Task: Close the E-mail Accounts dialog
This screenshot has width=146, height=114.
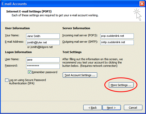Action: [142, 4]
